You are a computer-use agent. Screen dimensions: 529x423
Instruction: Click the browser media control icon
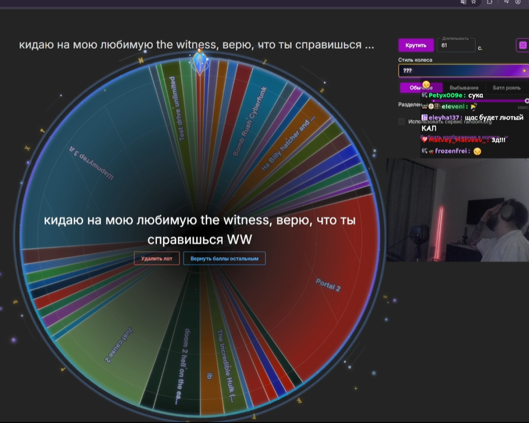point(507,2)
